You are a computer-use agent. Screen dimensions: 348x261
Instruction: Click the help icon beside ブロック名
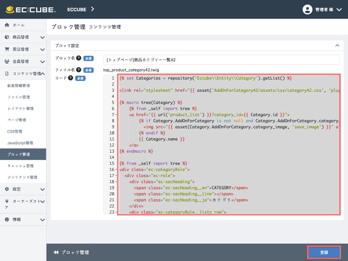(x=79, y=58)
